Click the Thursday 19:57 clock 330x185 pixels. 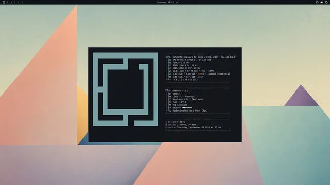[165, 2]
